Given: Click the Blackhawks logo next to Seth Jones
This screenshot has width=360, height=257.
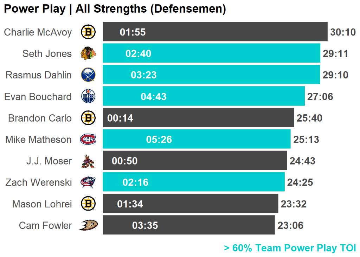Looking at the screenshot, I should pos(88,53).
